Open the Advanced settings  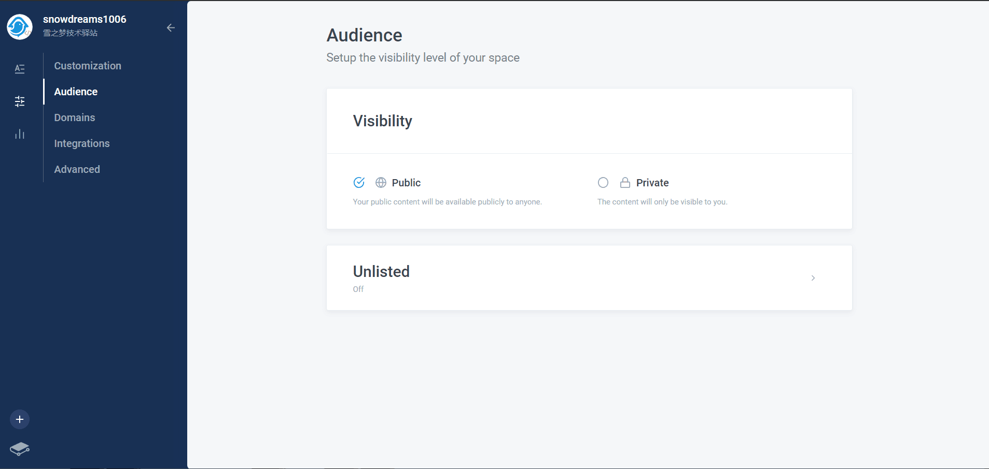tap(77, 169)
